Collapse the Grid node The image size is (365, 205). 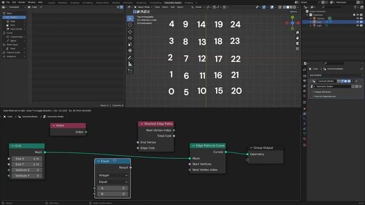(x=13, y=146)
